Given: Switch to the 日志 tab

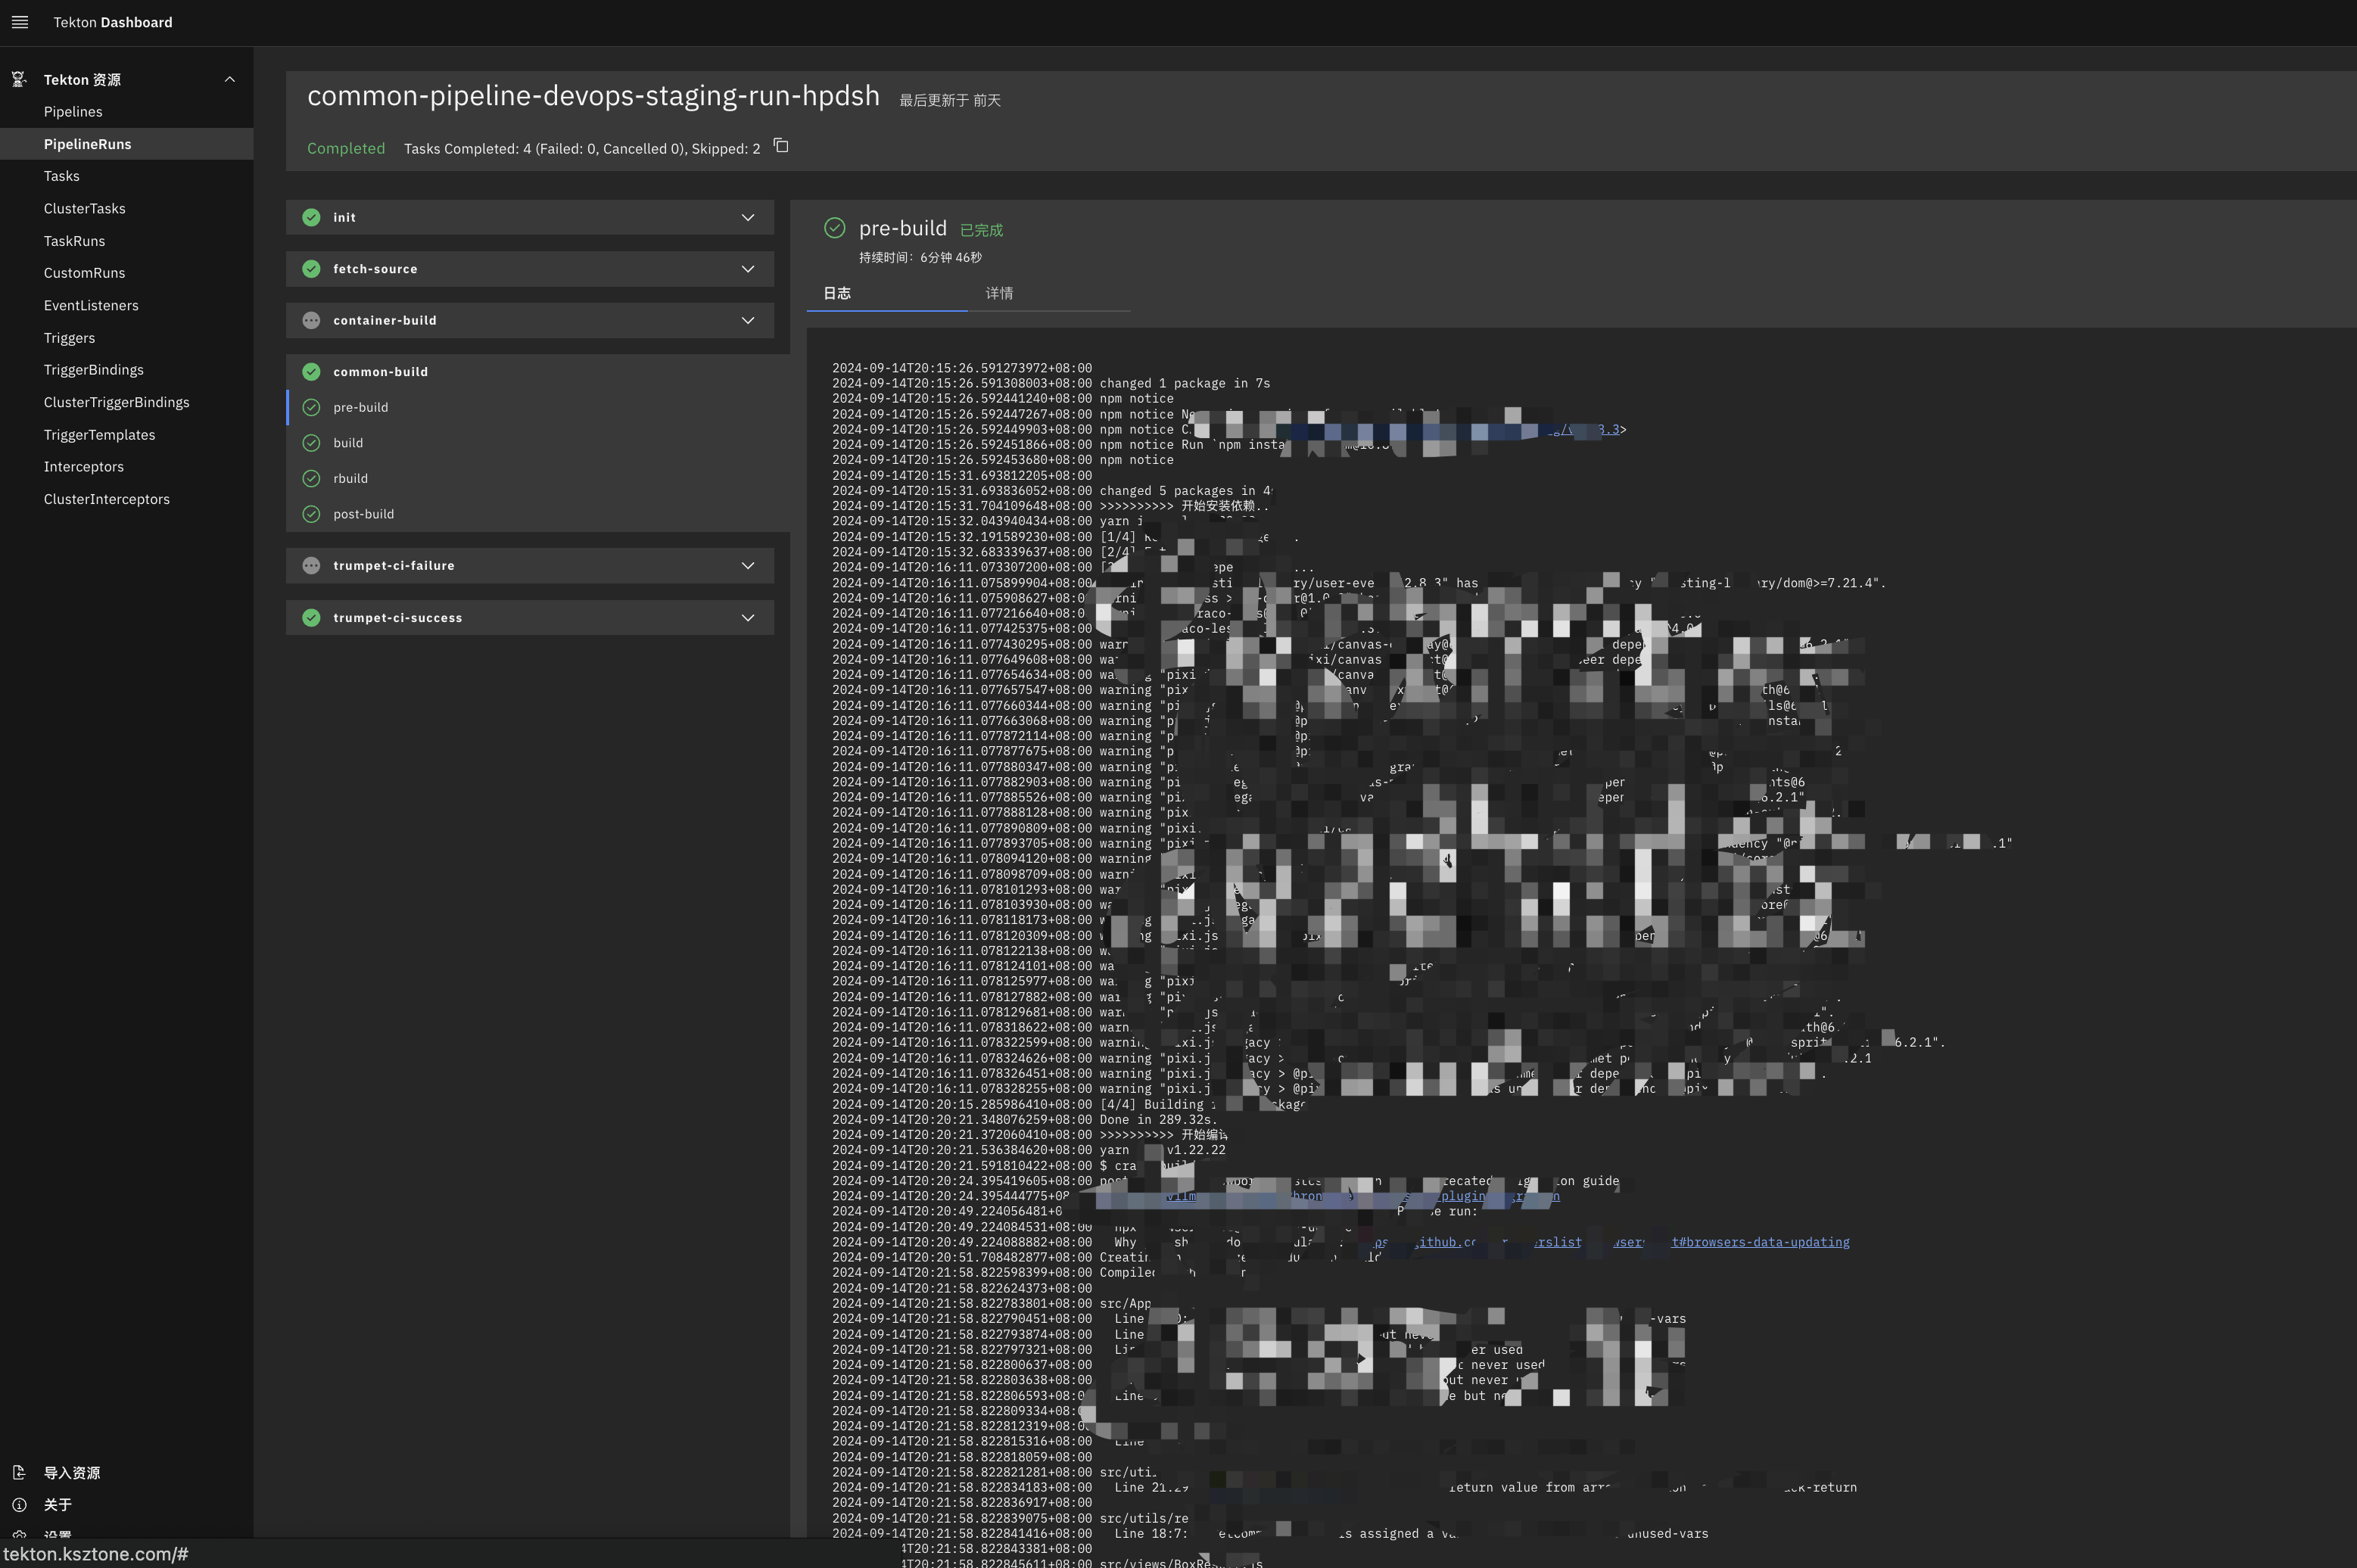Looking at the screenshot, I should pos(887,293).
